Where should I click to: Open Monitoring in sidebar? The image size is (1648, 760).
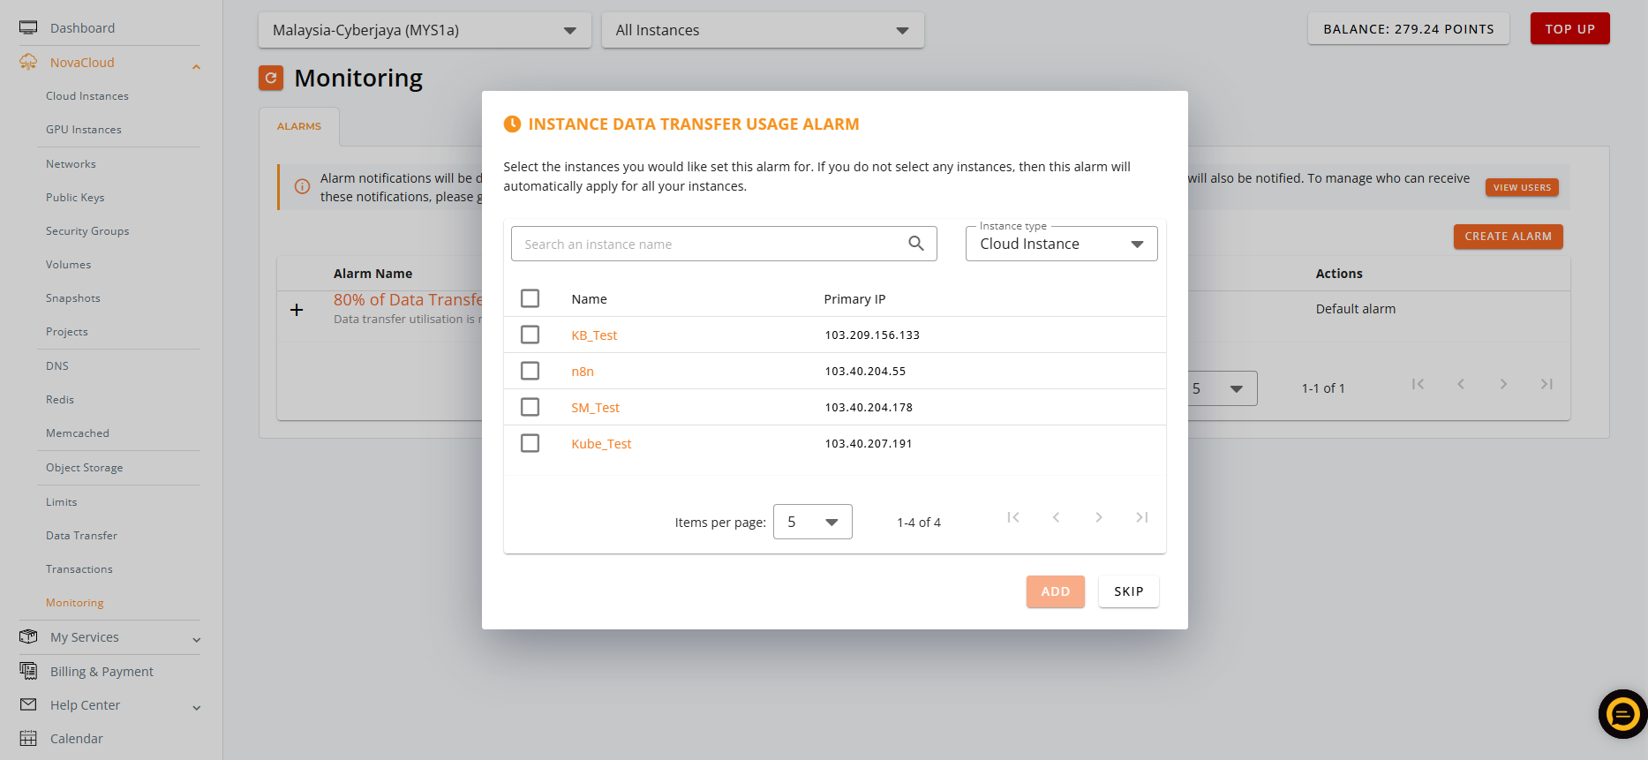(x=75, y=603)
